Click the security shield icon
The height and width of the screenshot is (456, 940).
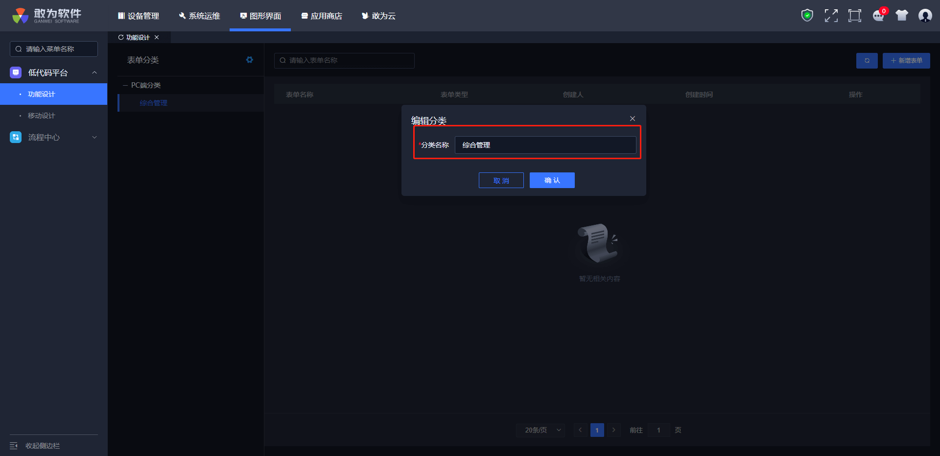(807, 16)
